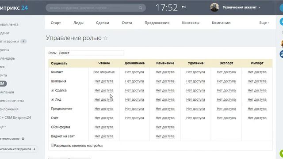Viewport: 283px width, 159px height.
Task: Open Контакт Добавление permission dropdown
Action: pos(134,72)
